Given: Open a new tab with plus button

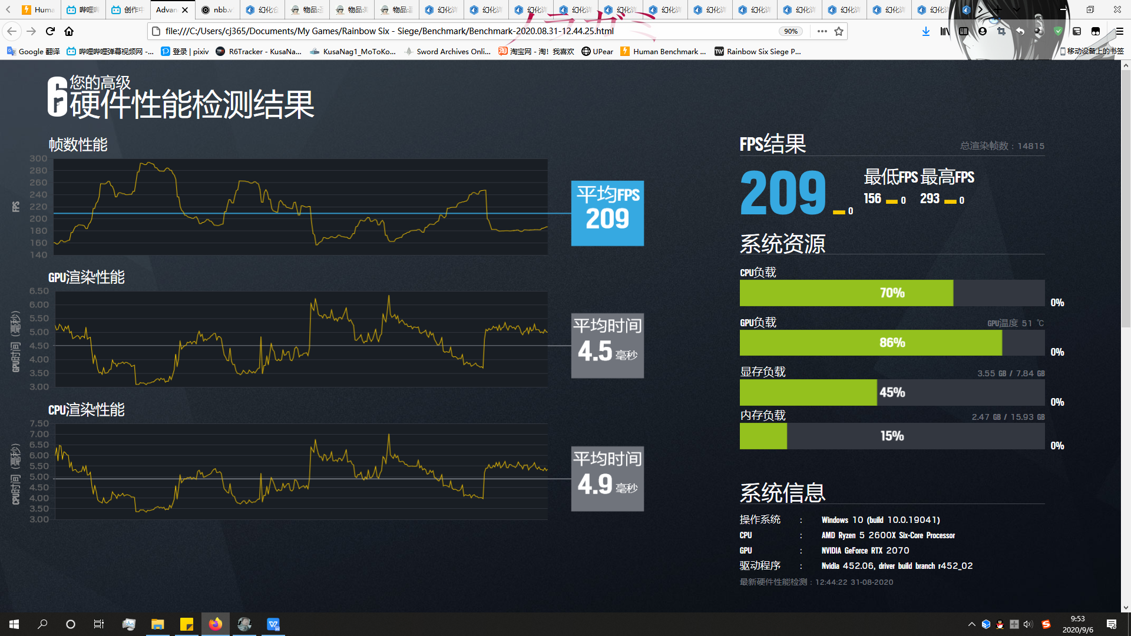Looking at the screenshot, I should pyautogui.click(x=998, y=10).
